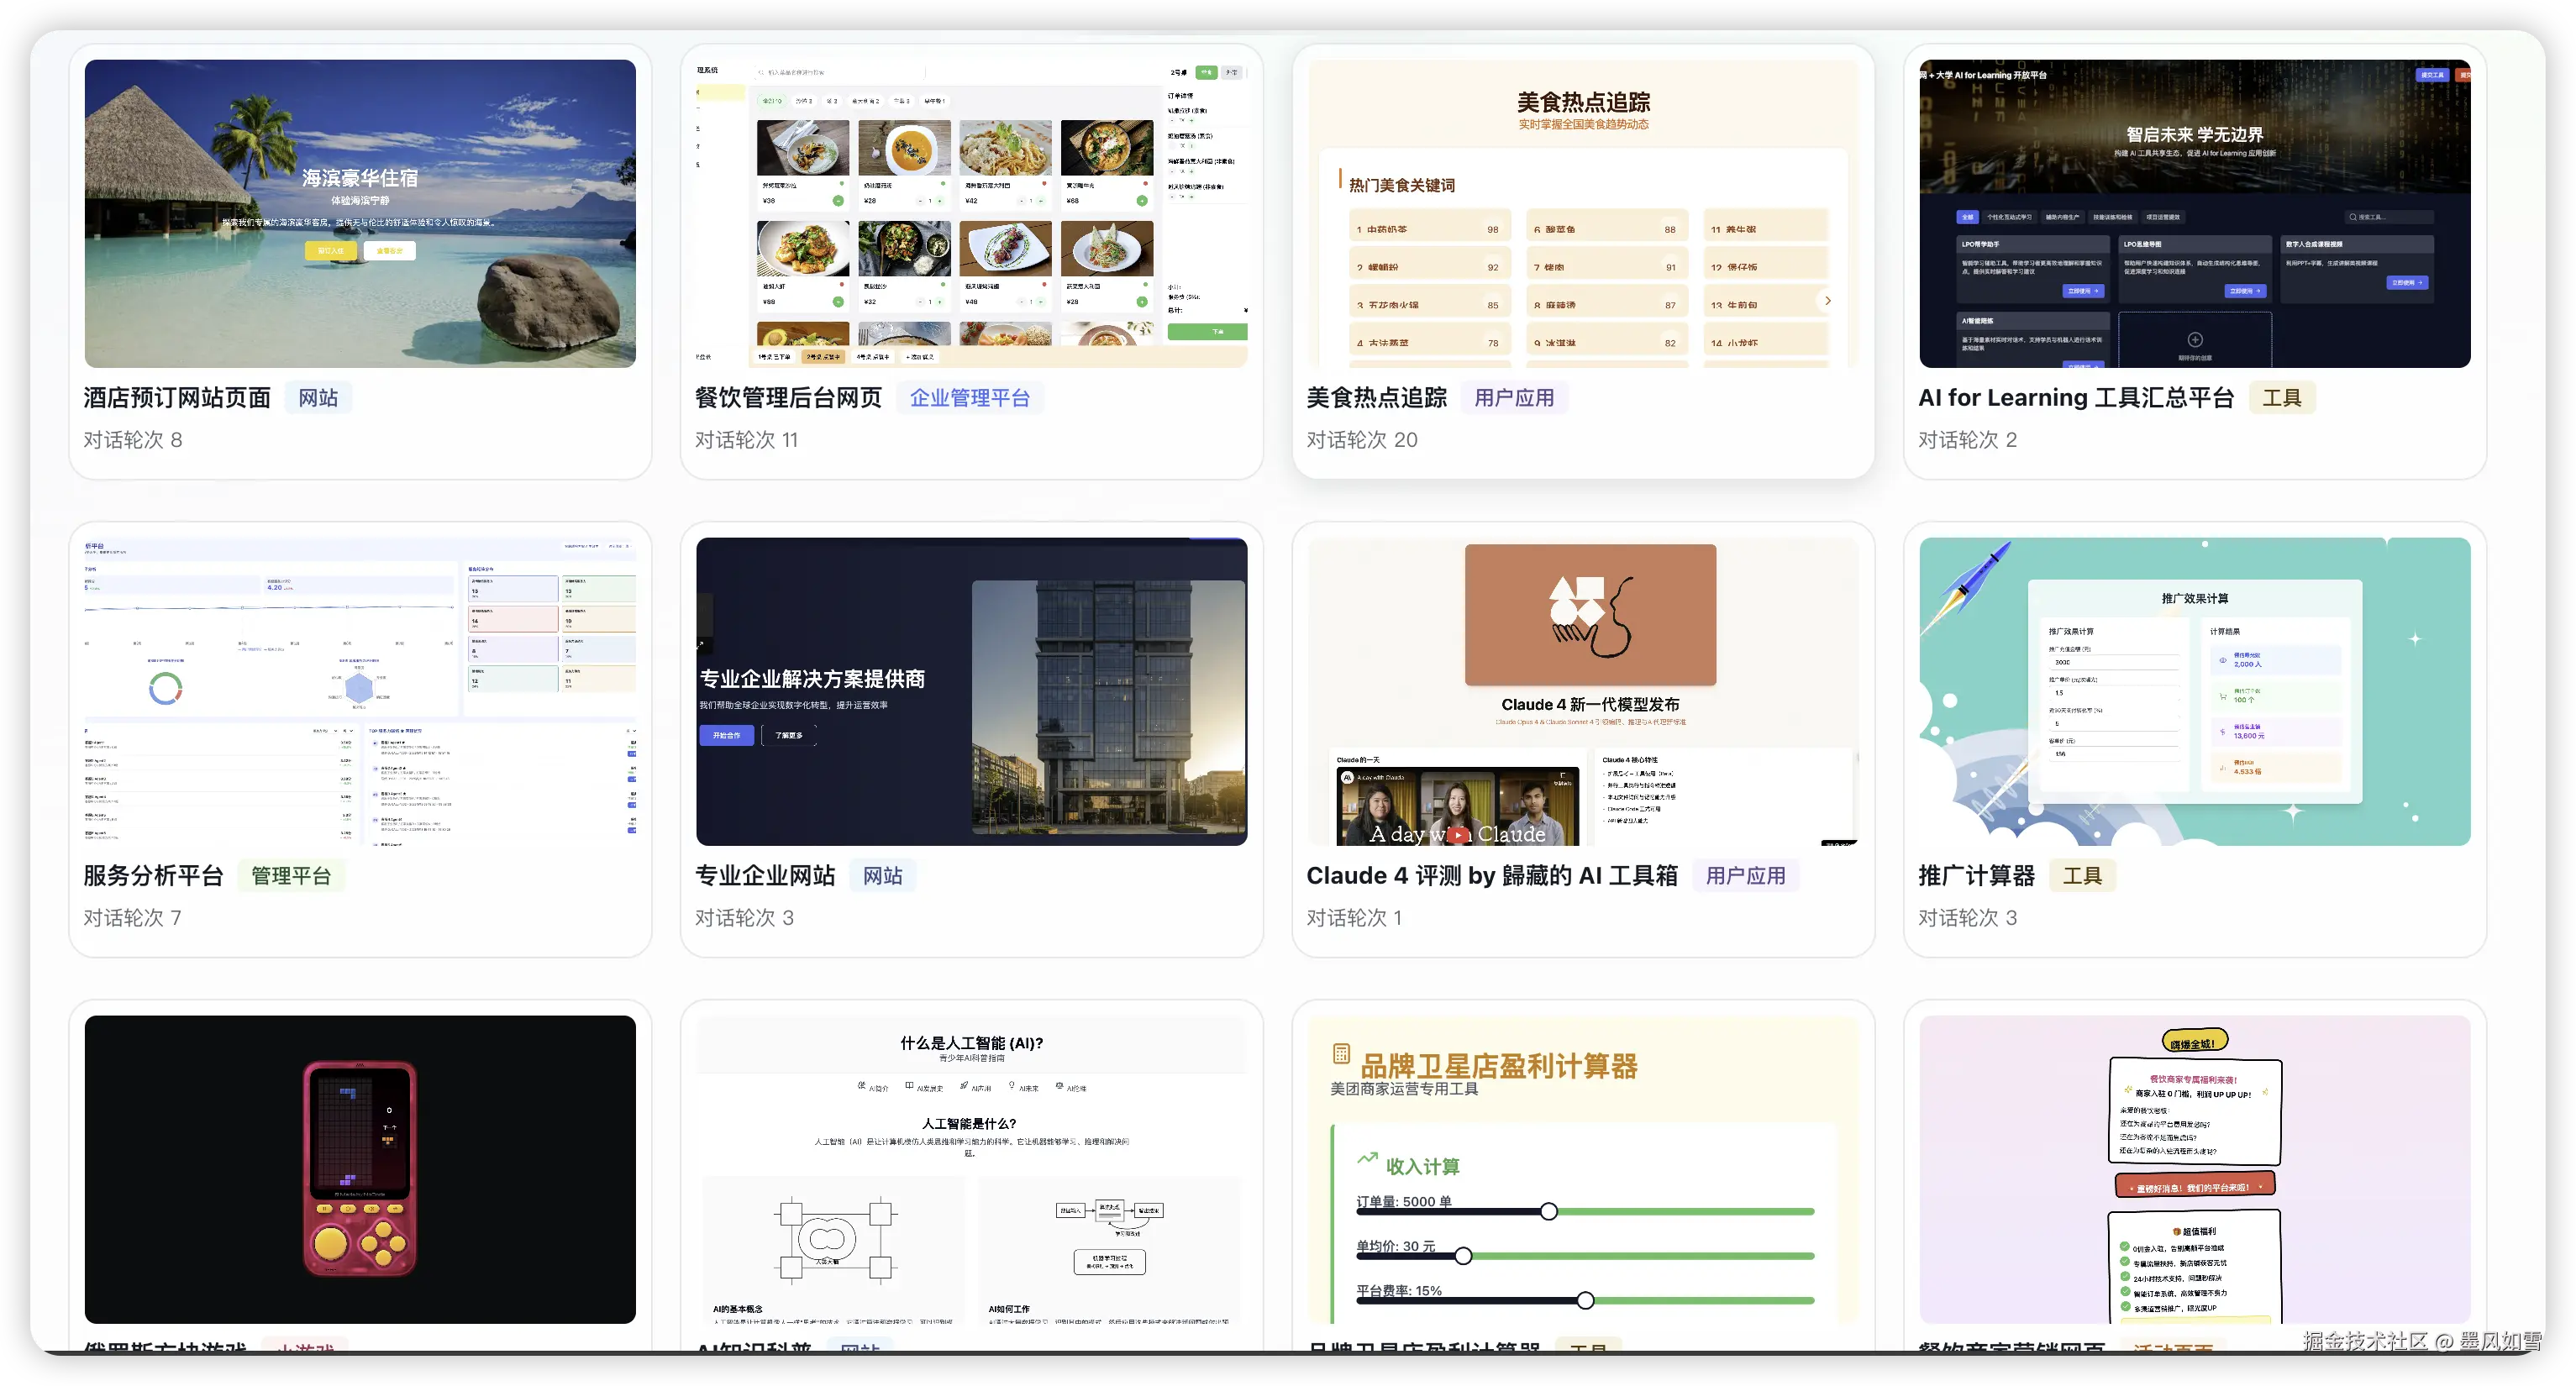The height and width of the screenshot is (1386, 2576).
Task: Open the 什么是人工智能 (AI)? page thumbnail
Action: [x=971, y=1168]
